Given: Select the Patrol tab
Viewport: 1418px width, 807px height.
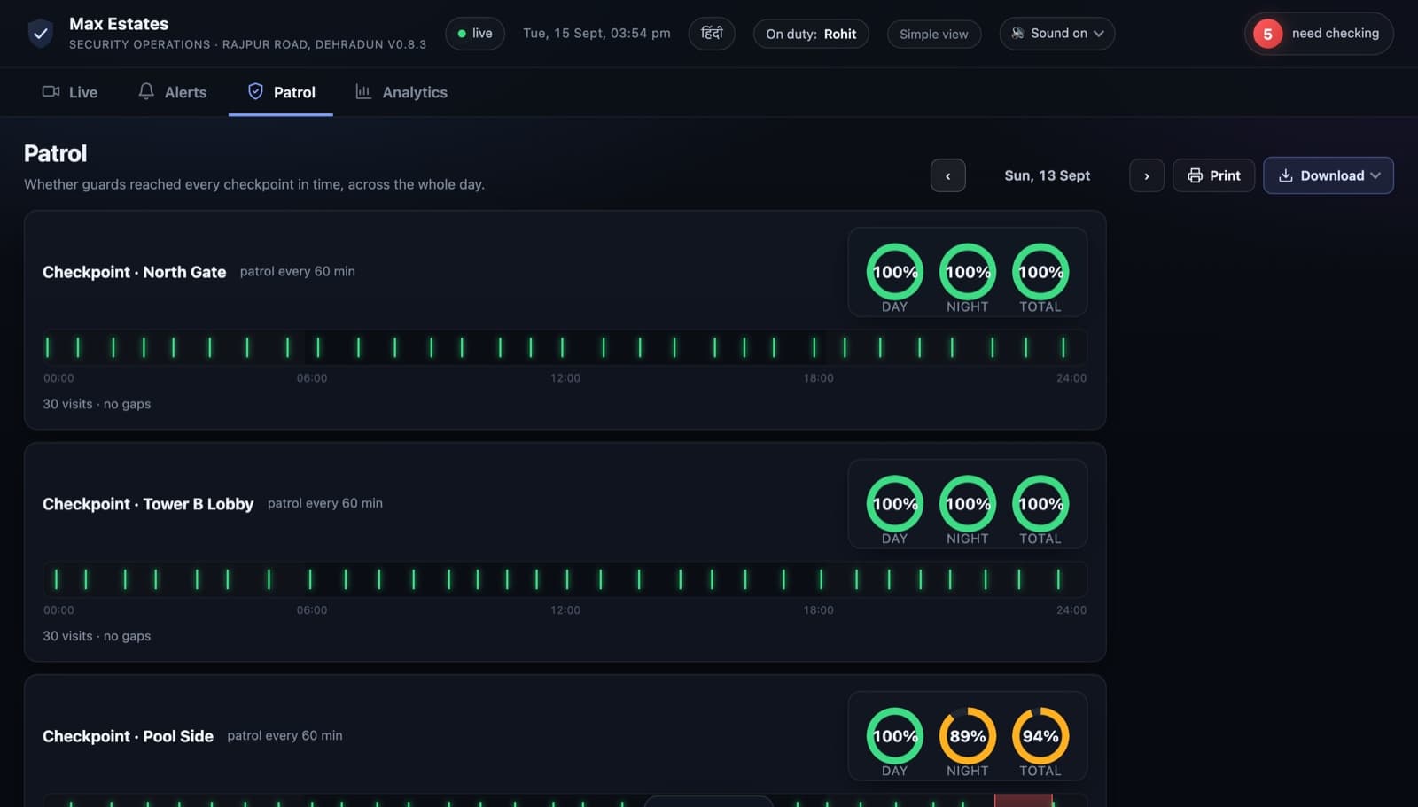Looking at the screenshot, I should [281, 92].
